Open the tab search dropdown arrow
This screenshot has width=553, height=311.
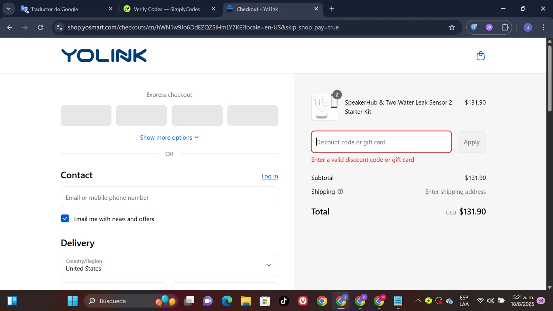[8, 9]
